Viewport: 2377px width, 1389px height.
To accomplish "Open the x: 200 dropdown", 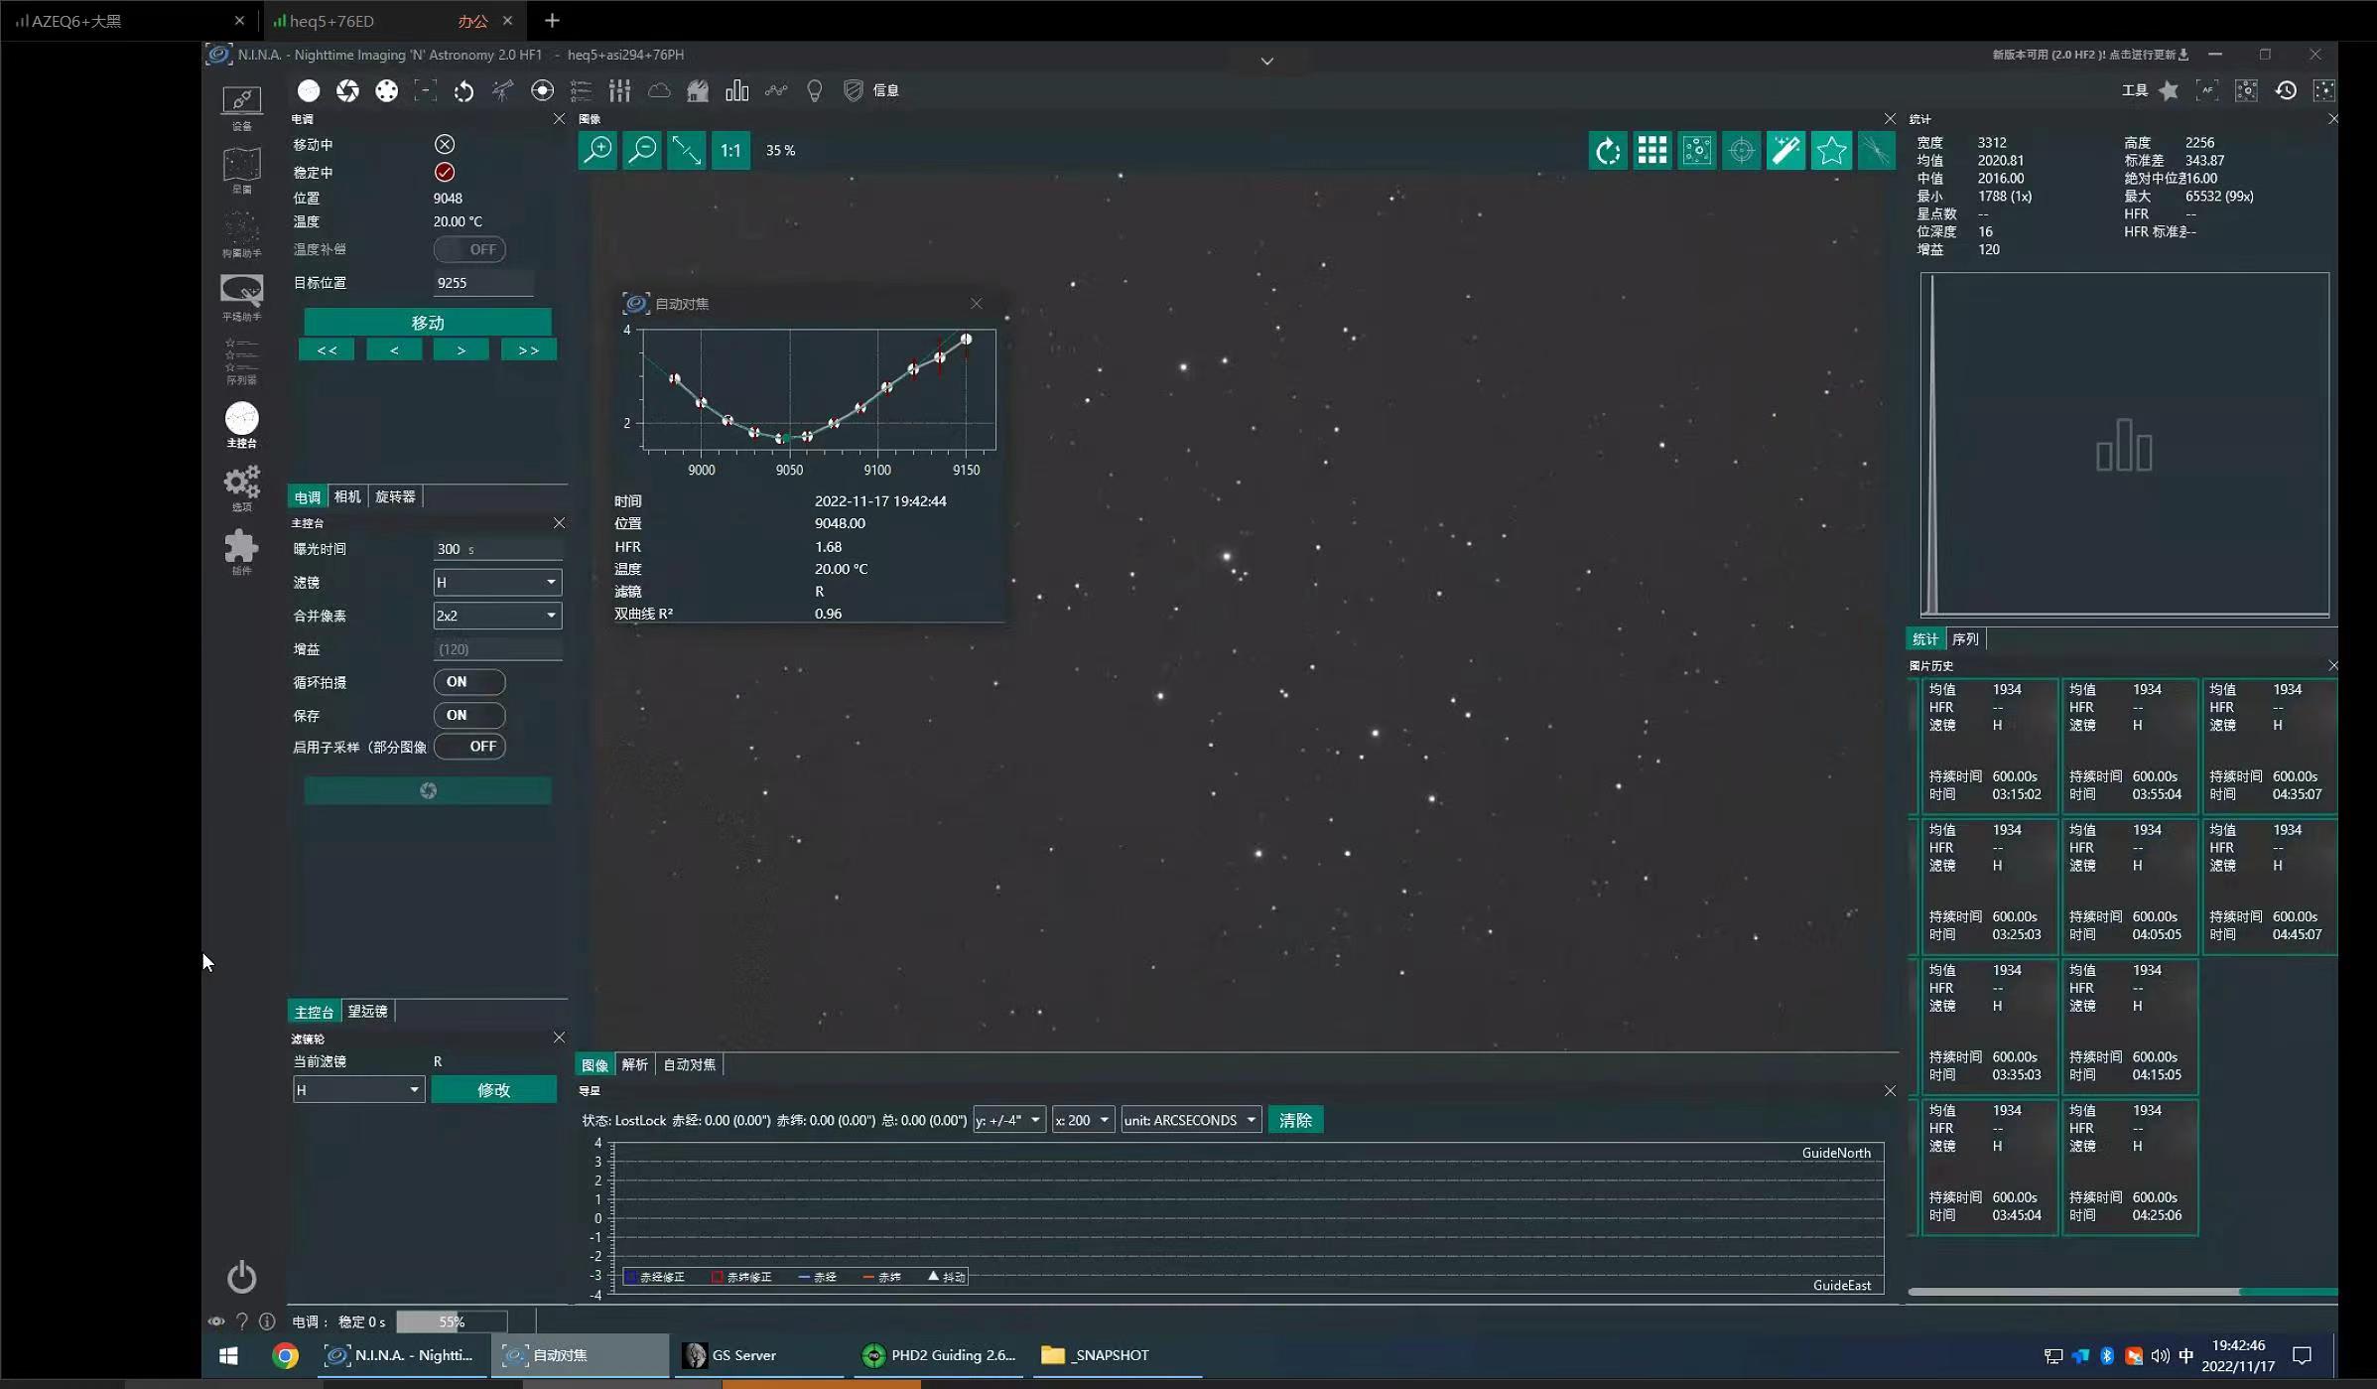I will 1082,1120.
